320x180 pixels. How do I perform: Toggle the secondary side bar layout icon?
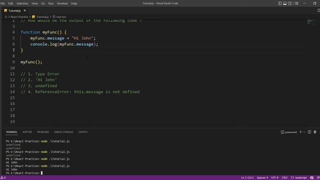coord(289,3)
